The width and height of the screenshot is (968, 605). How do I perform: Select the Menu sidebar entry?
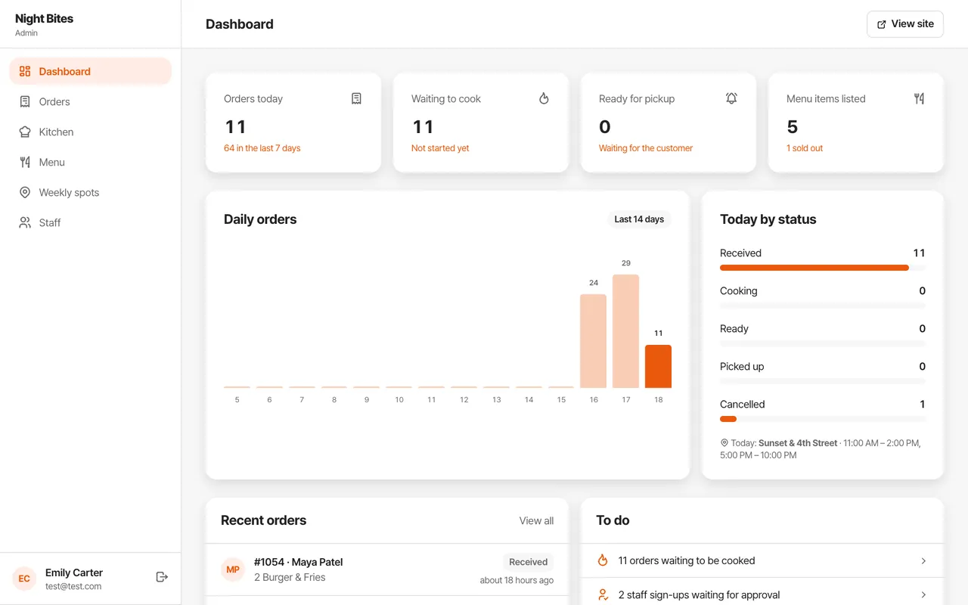pos(91,162)
